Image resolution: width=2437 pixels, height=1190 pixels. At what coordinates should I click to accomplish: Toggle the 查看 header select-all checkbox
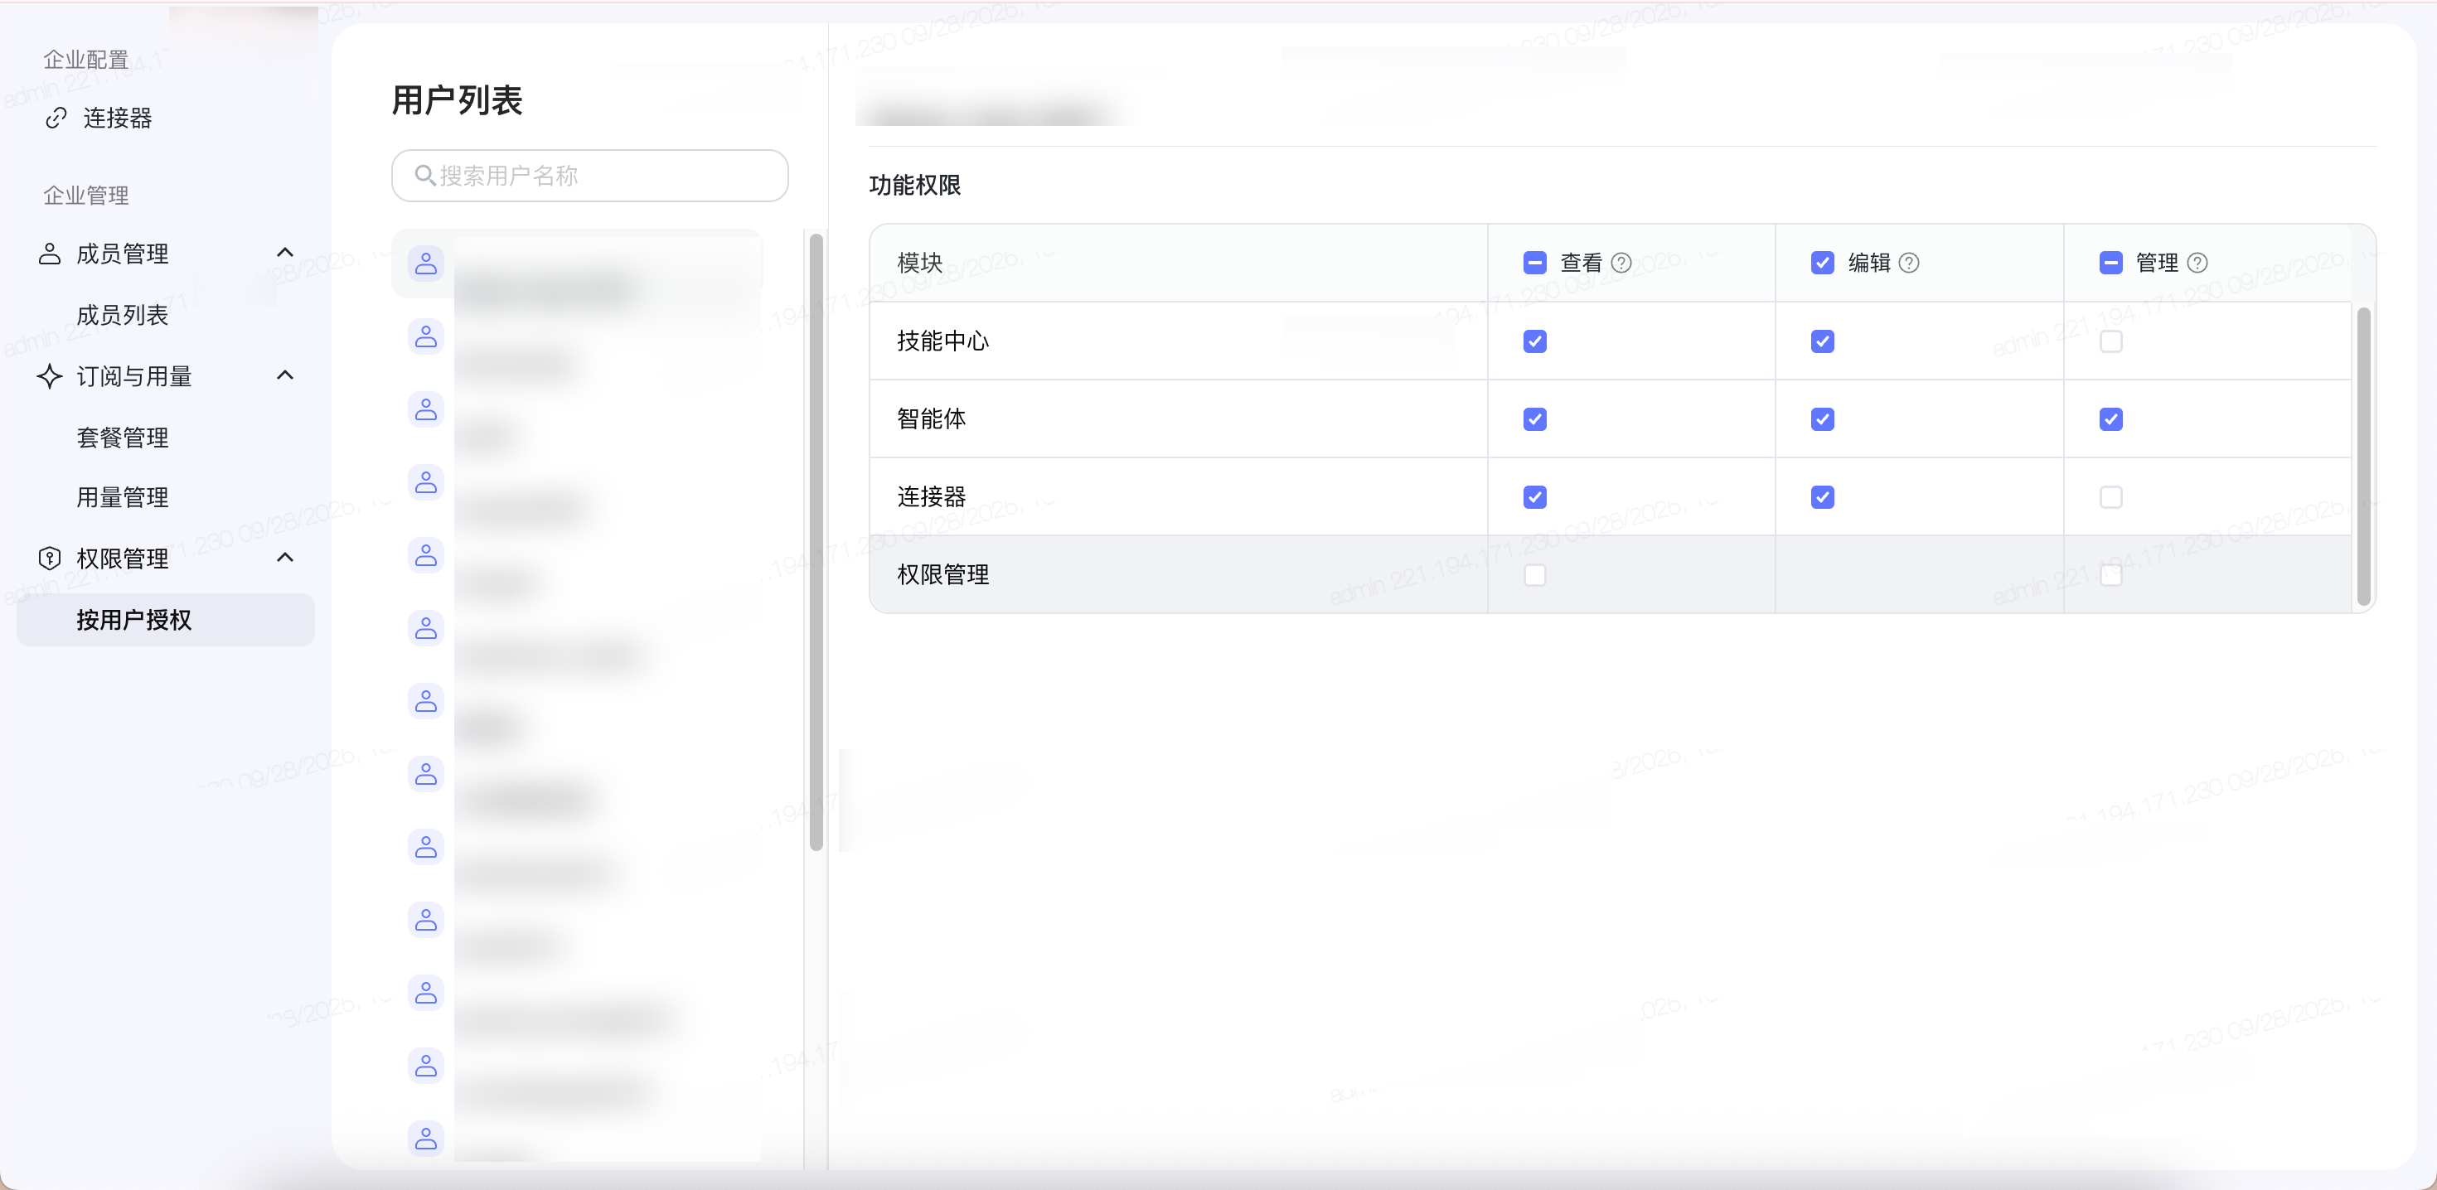pyautogui.click(x=1534, y=263)
